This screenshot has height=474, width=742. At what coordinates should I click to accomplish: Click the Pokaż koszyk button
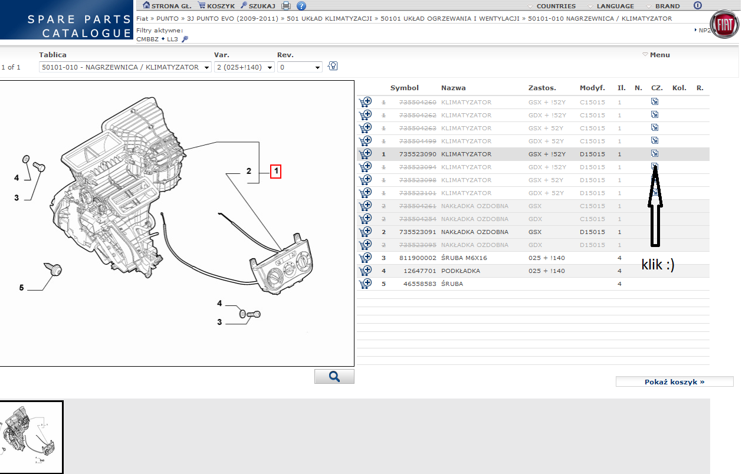click(x=674, y=382)
